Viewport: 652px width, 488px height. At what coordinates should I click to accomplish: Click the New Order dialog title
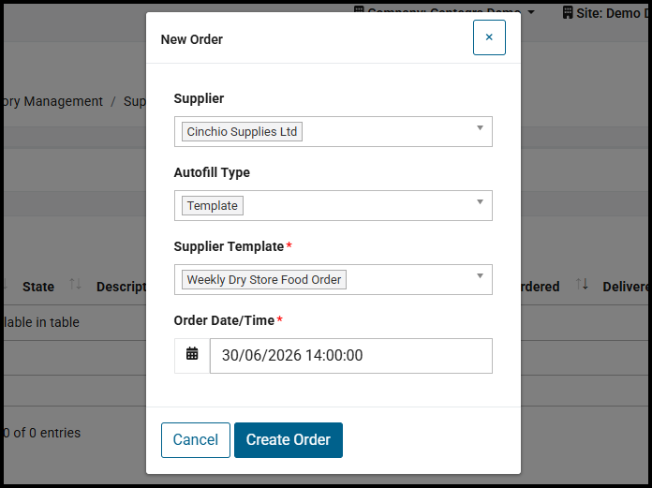click(x=192, y=39)
